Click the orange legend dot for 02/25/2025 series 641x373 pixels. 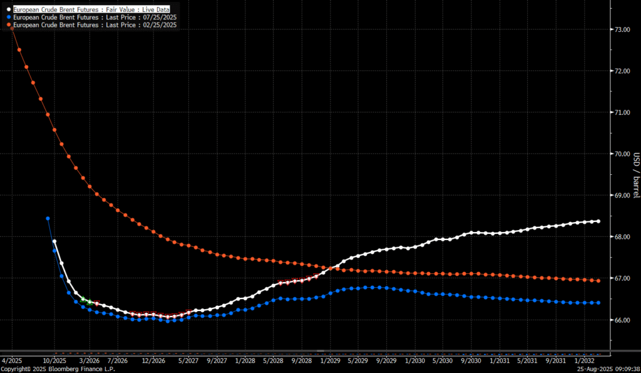tap(9, 25)
